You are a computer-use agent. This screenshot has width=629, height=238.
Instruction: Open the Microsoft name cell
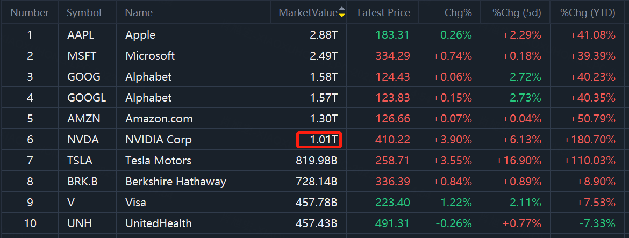click(150, 56)
